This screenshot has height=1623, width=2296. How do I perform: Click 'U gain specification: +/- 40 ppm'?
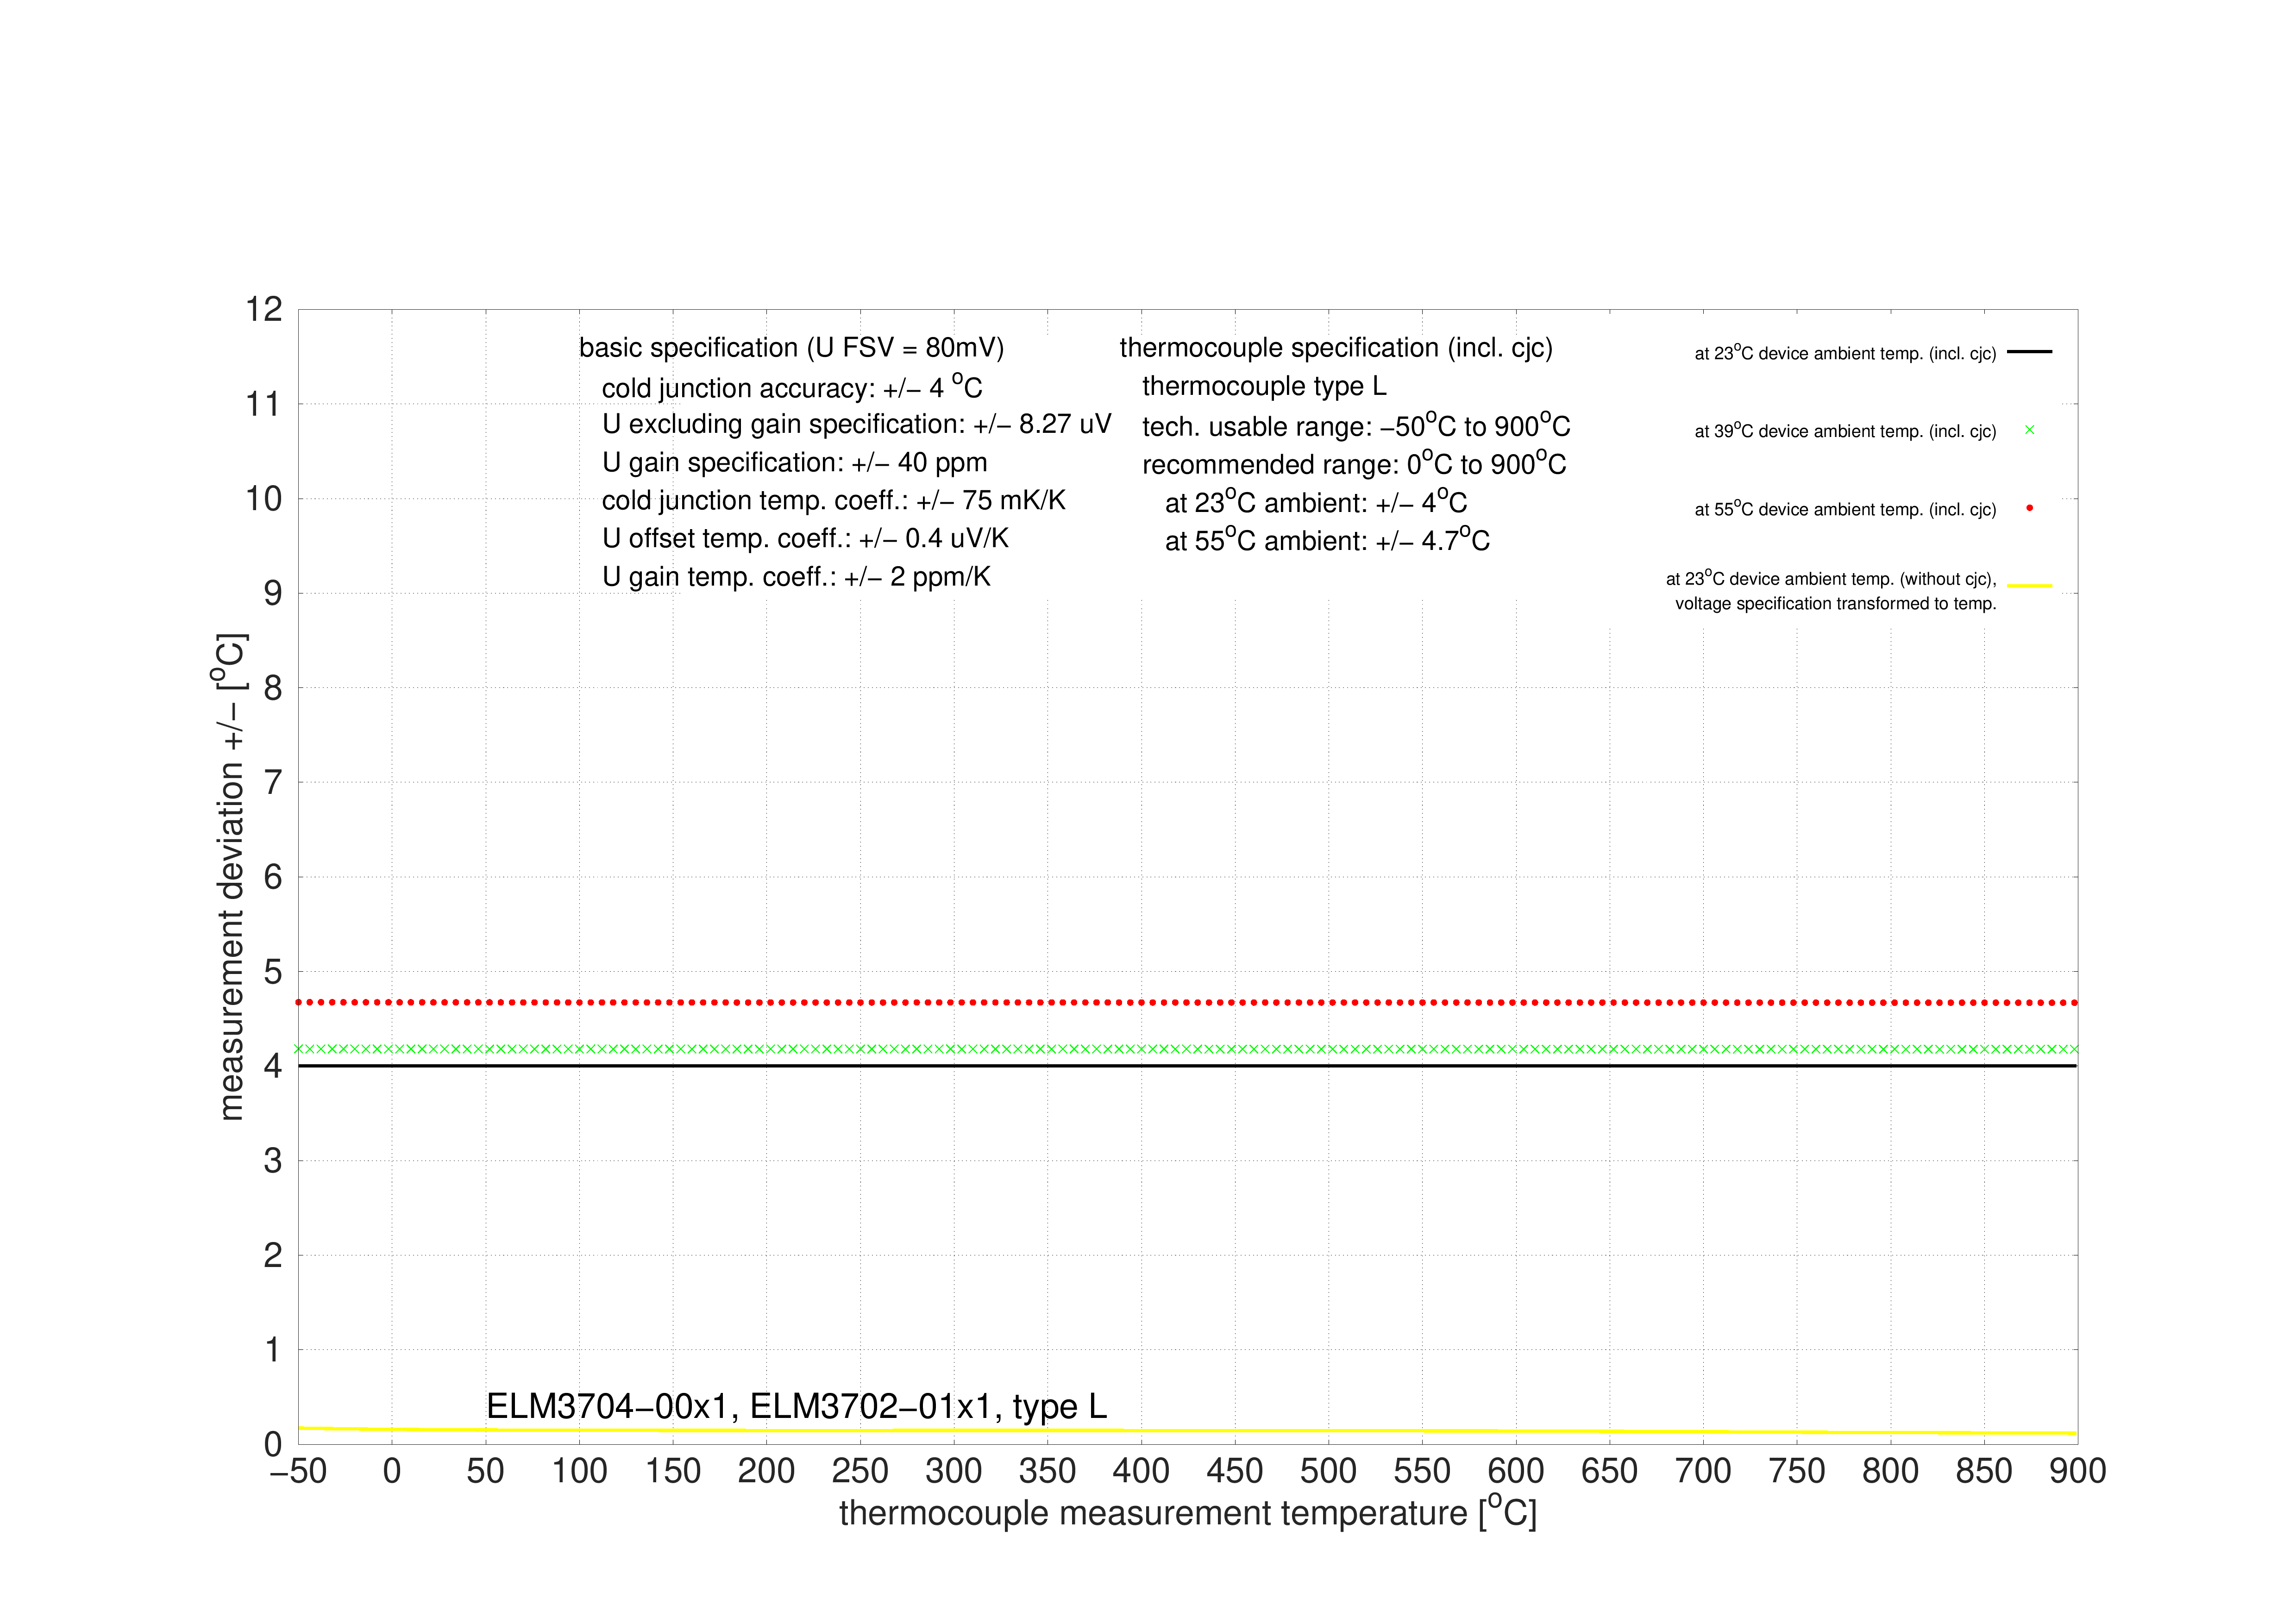pyautogui.click(x=794, y=463)
